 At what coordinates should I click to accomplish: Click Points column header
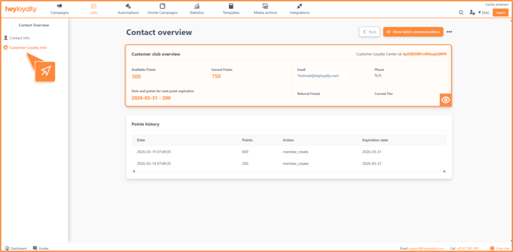[x=247, y=140]
